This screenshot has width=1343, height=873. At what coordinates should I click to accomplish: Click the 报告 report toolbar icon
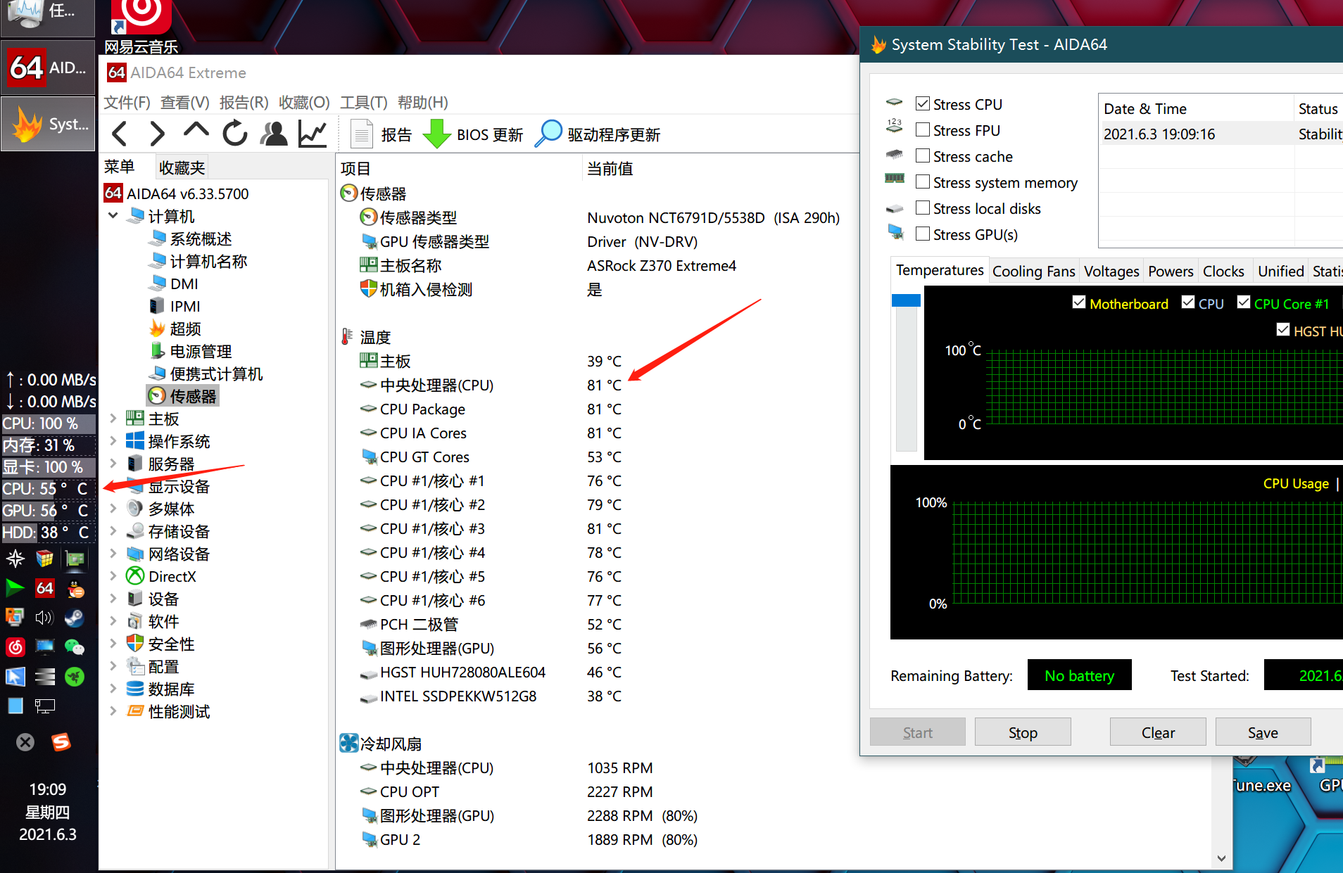click(x=361, y=134)
